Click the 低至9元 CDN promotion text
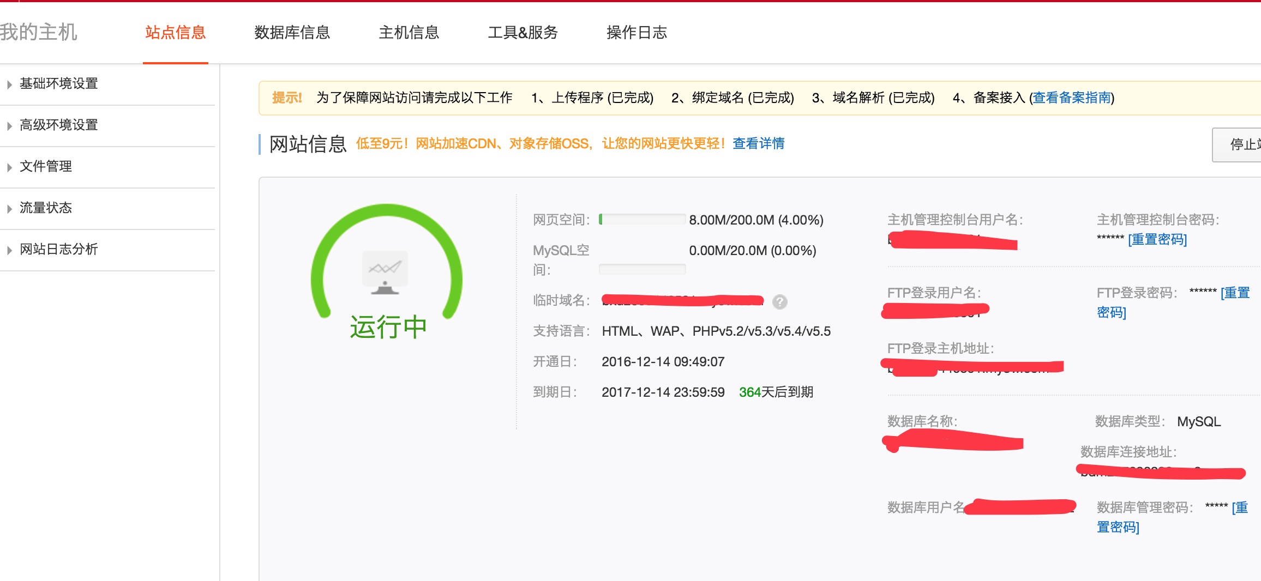The height and width of the screenshot is (581, 1261). click(541, 143)
